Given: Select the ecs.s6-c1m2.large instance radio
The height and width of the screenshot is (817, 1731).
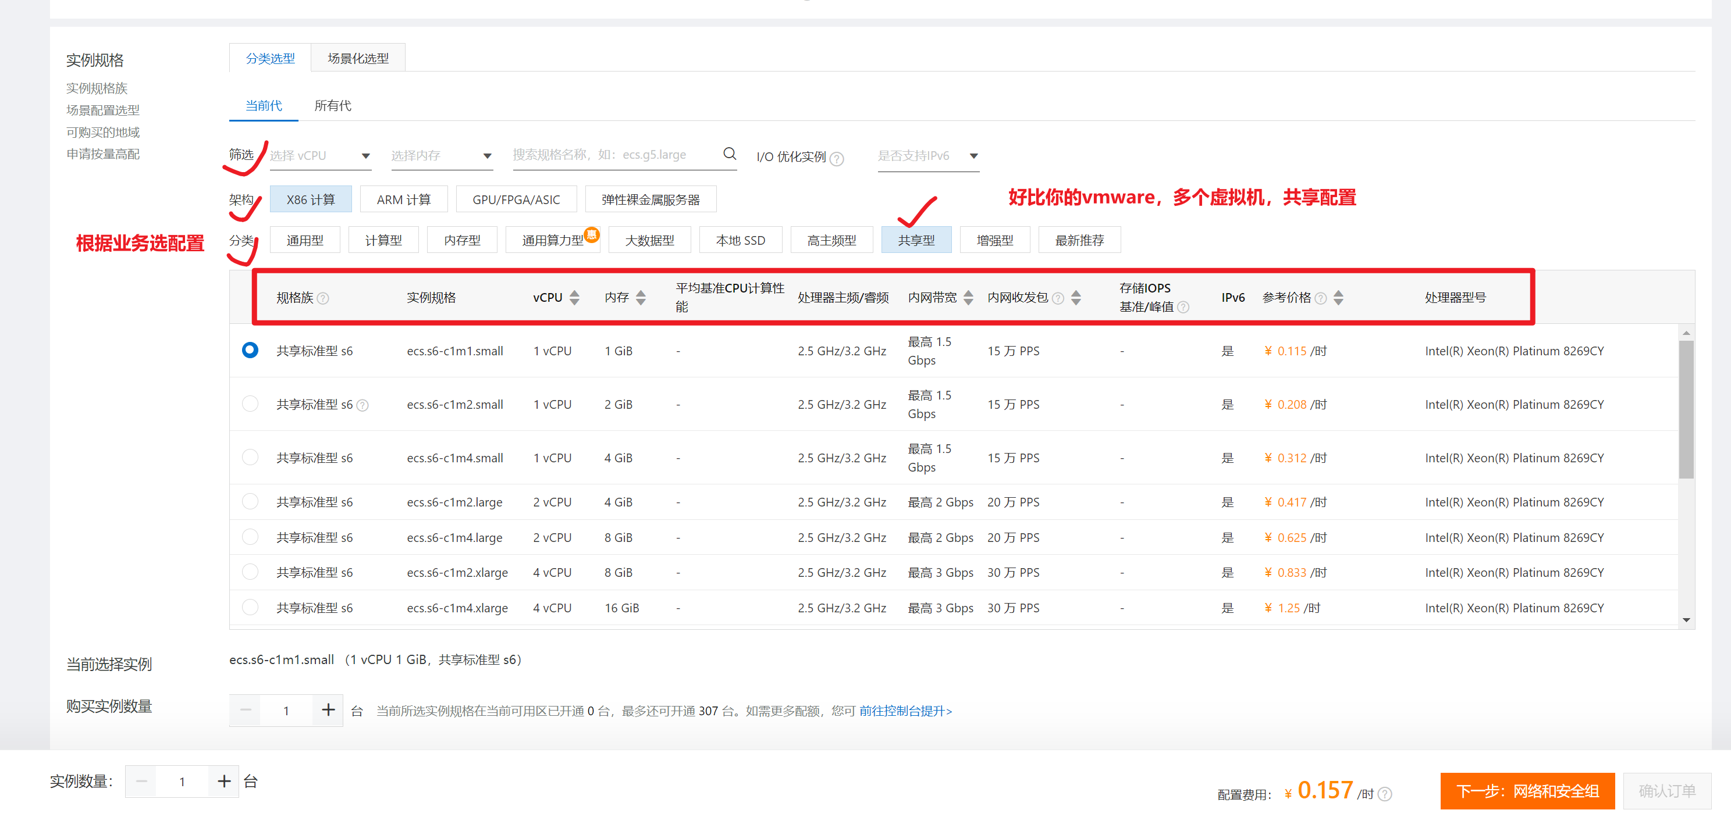Looking at the screenshot, I should [250, 502].
